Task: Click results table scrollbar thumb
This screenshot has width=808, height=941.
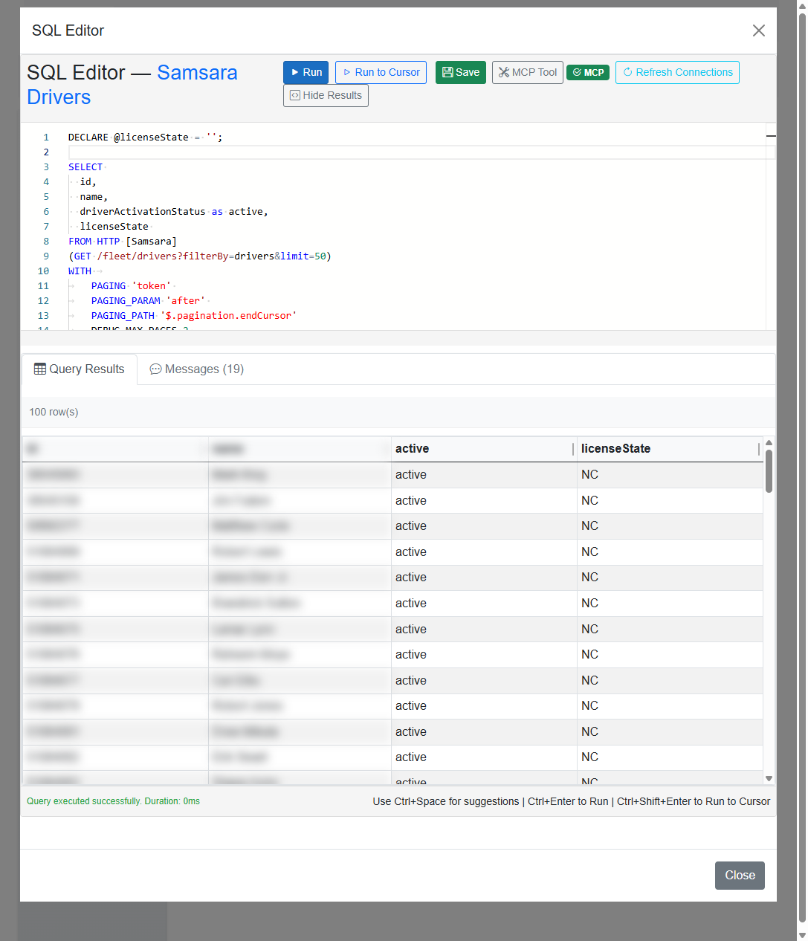Action: (x=769, y=471)
